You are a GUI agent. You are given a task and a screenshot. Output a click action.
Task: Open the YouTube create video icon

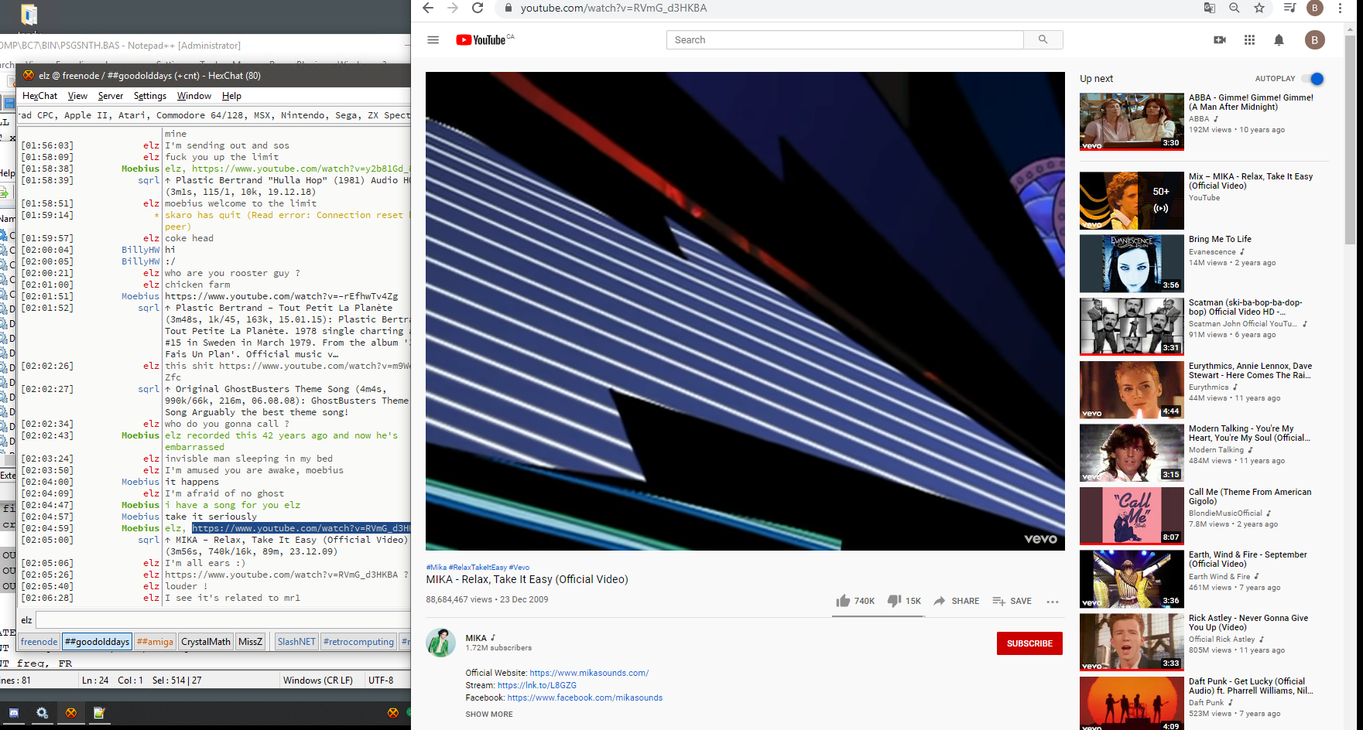pyautogui.click(x=1220, y=39)
